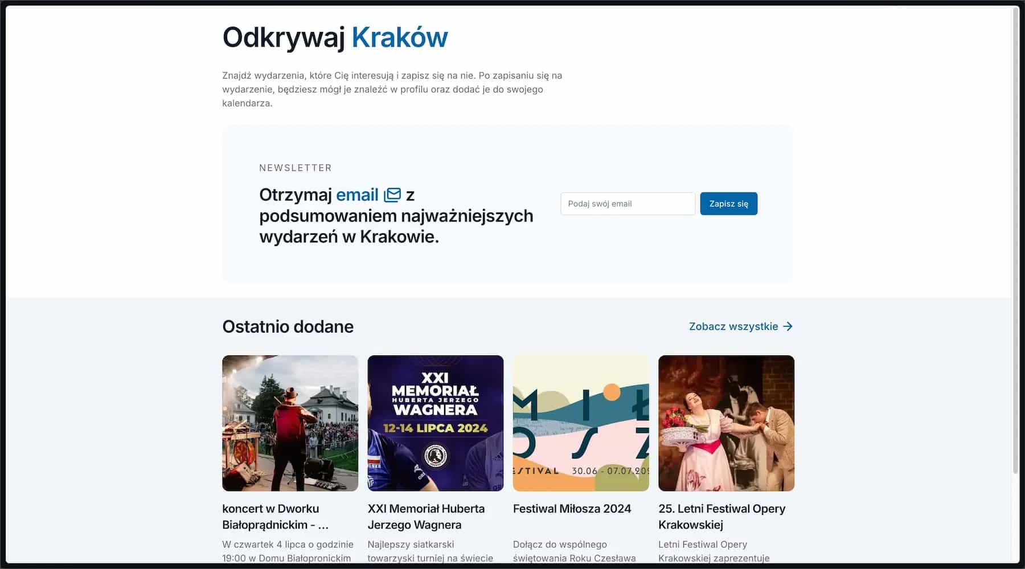Open the 'Zobacz wszystkie' link

point(740,326)
